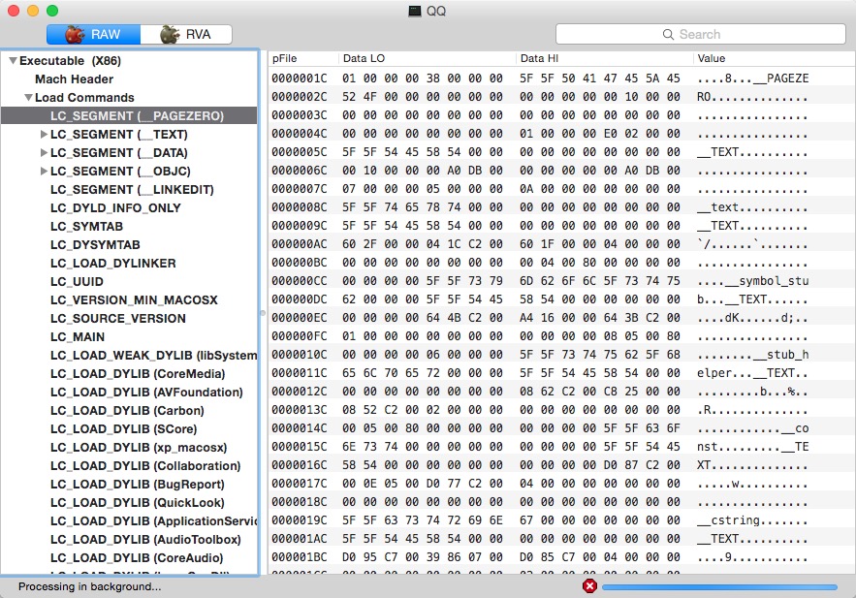Switch to RVA address mode
The width and height of the screenshot is (856, 598).
tap(186, 34)
